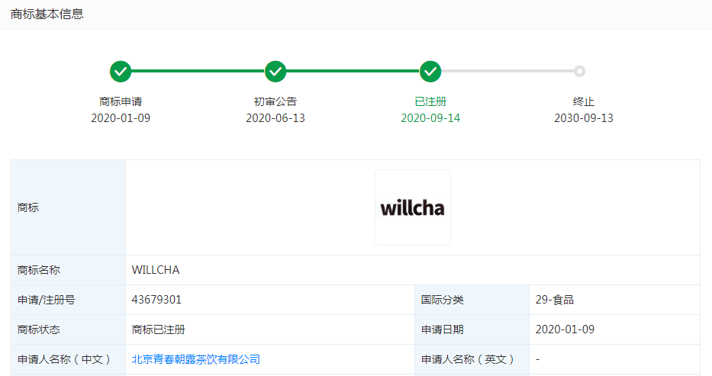Open the willcha trademark logo image
Viewport: 712px width, 376px height.
(412, 207)
